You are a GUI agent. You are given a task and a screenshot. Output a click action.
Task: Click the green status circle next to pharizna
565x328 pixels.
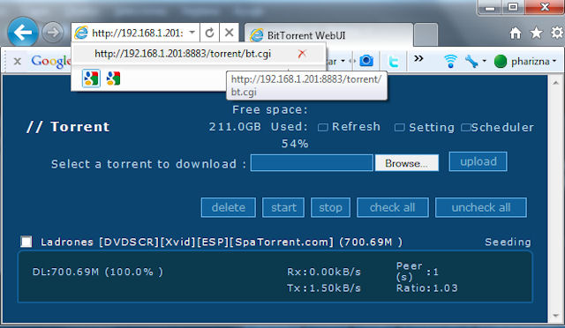tap(501, 61)
